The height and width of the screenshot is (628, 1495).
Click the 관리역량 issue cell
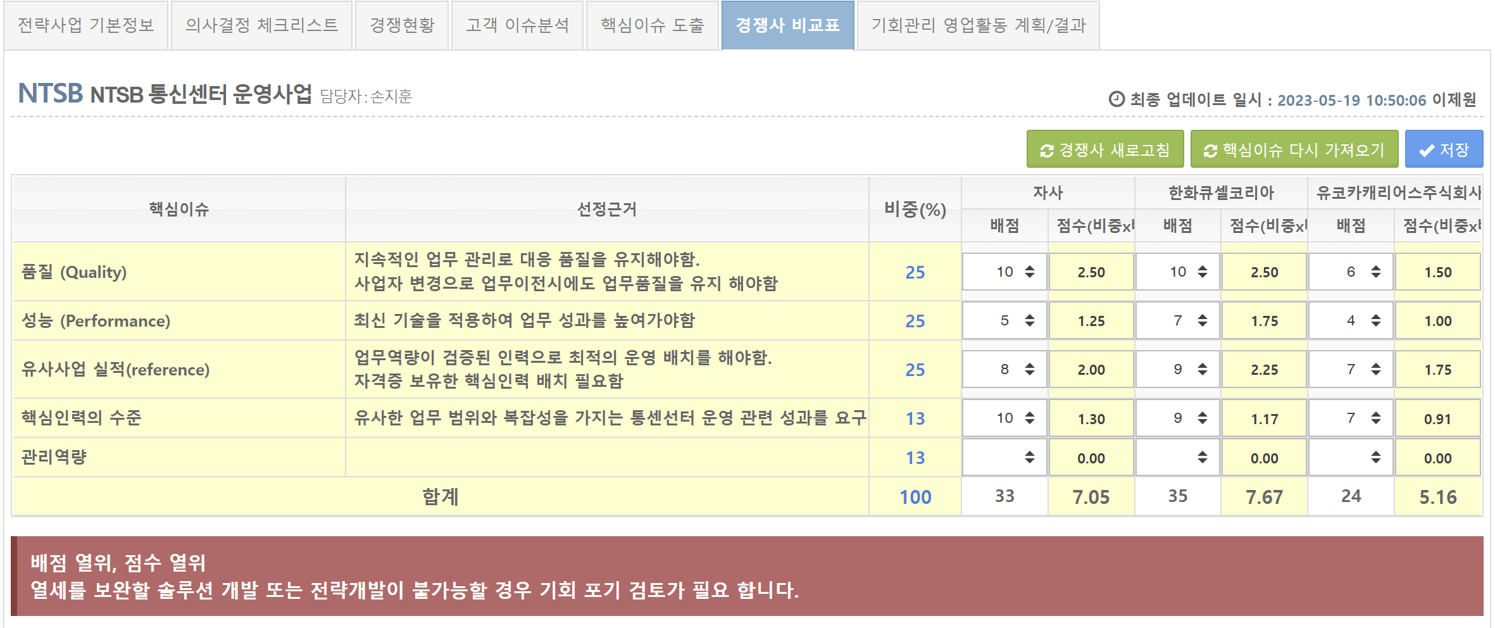(179, 457)
